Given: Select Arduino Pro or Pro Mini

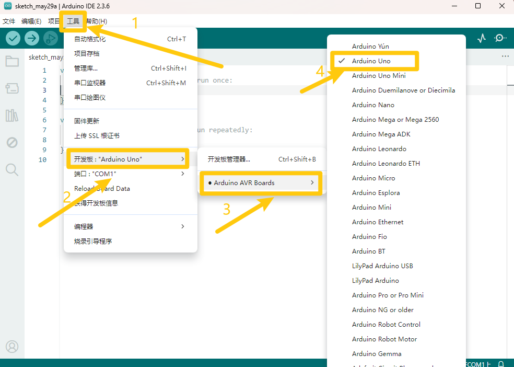Looking at the screenshot, I should point(396,295).
